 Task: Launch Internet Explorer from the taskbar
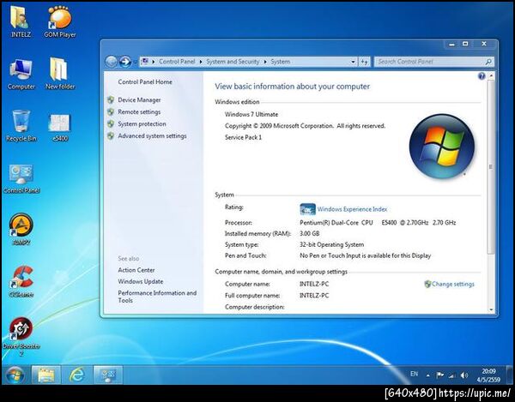coord(77,375)
